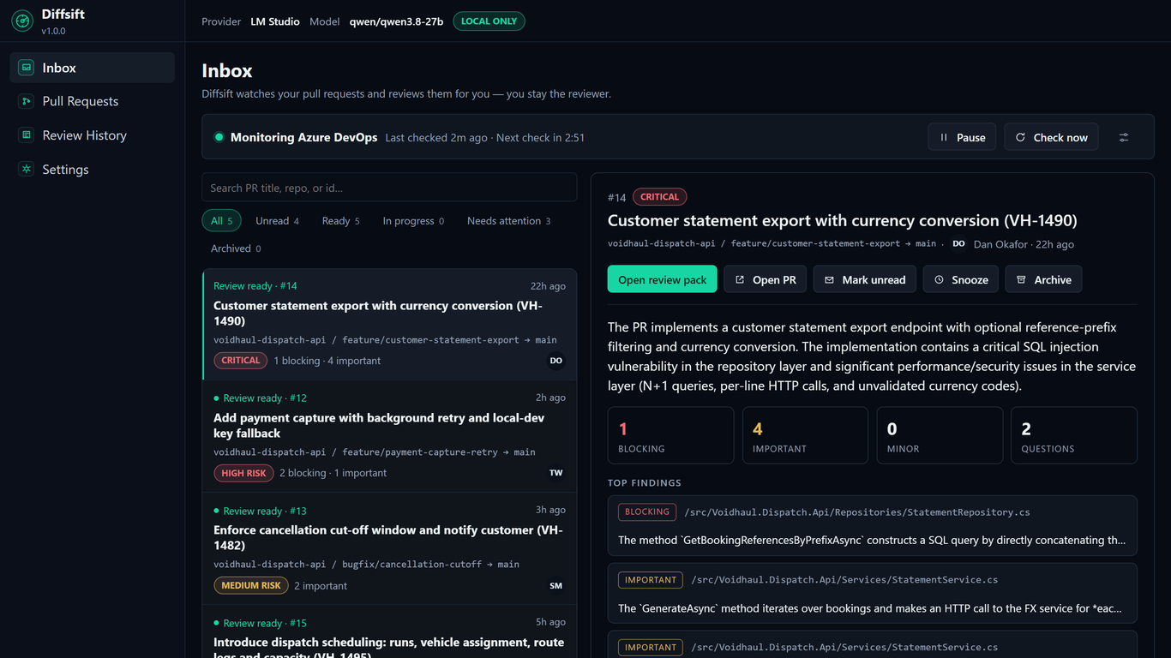Mark PR #14 as unread
The height and width of the screenshot is (658, 1171).
[864, 279]
